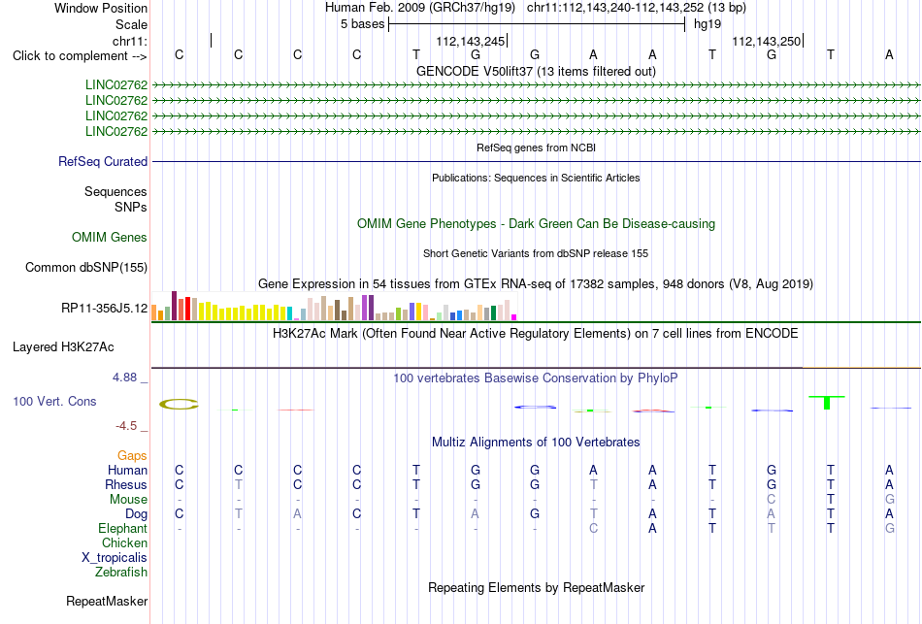The image size is (922, 624).
Task: Open the OMIM Gene Phenotypes track title
Action: (536, 223)
